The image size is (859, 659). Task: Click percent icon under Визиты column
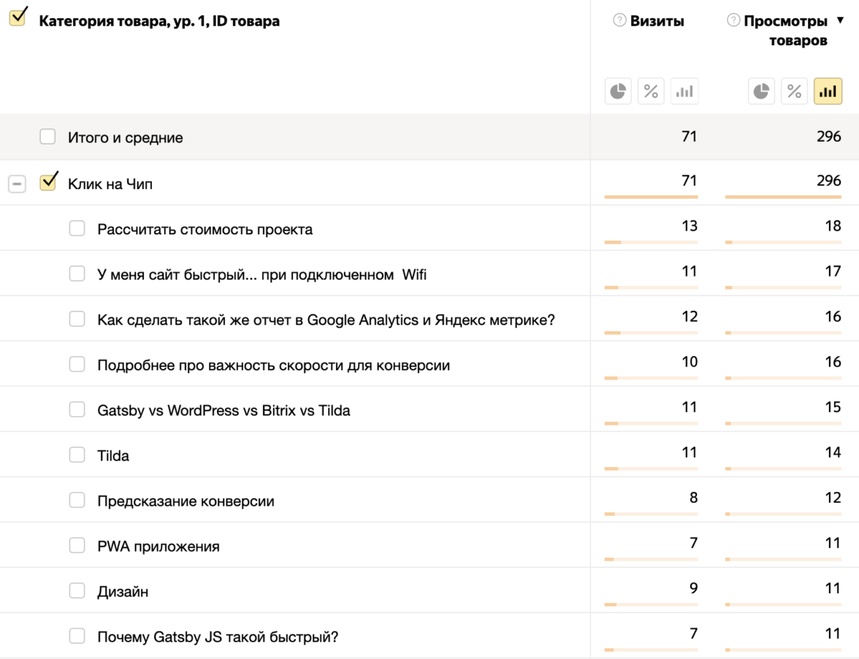tap(651, 91)
